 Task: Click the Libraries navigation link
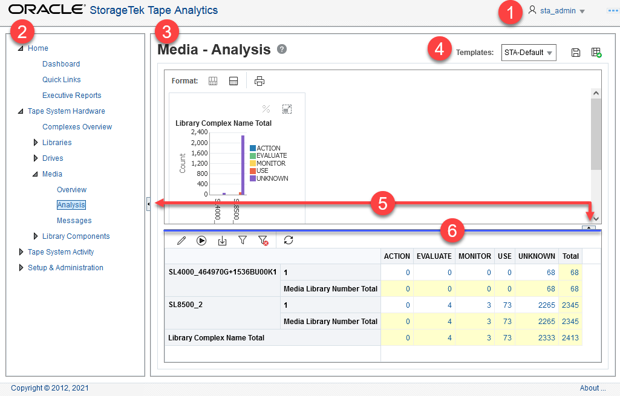coord(57,142)
